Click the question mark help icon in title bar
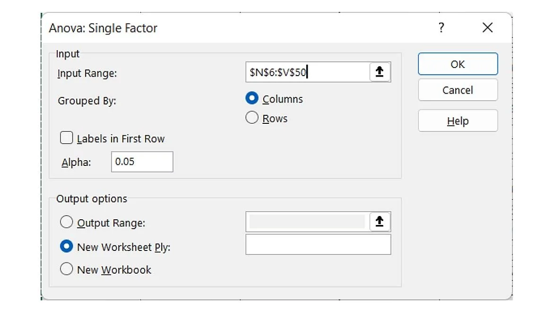This screenshot has width=553, height=311. (441, 28)
